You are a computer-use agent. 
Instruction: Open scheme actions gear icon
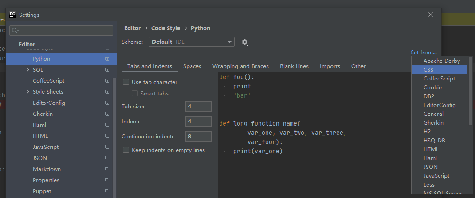[245, 42]
